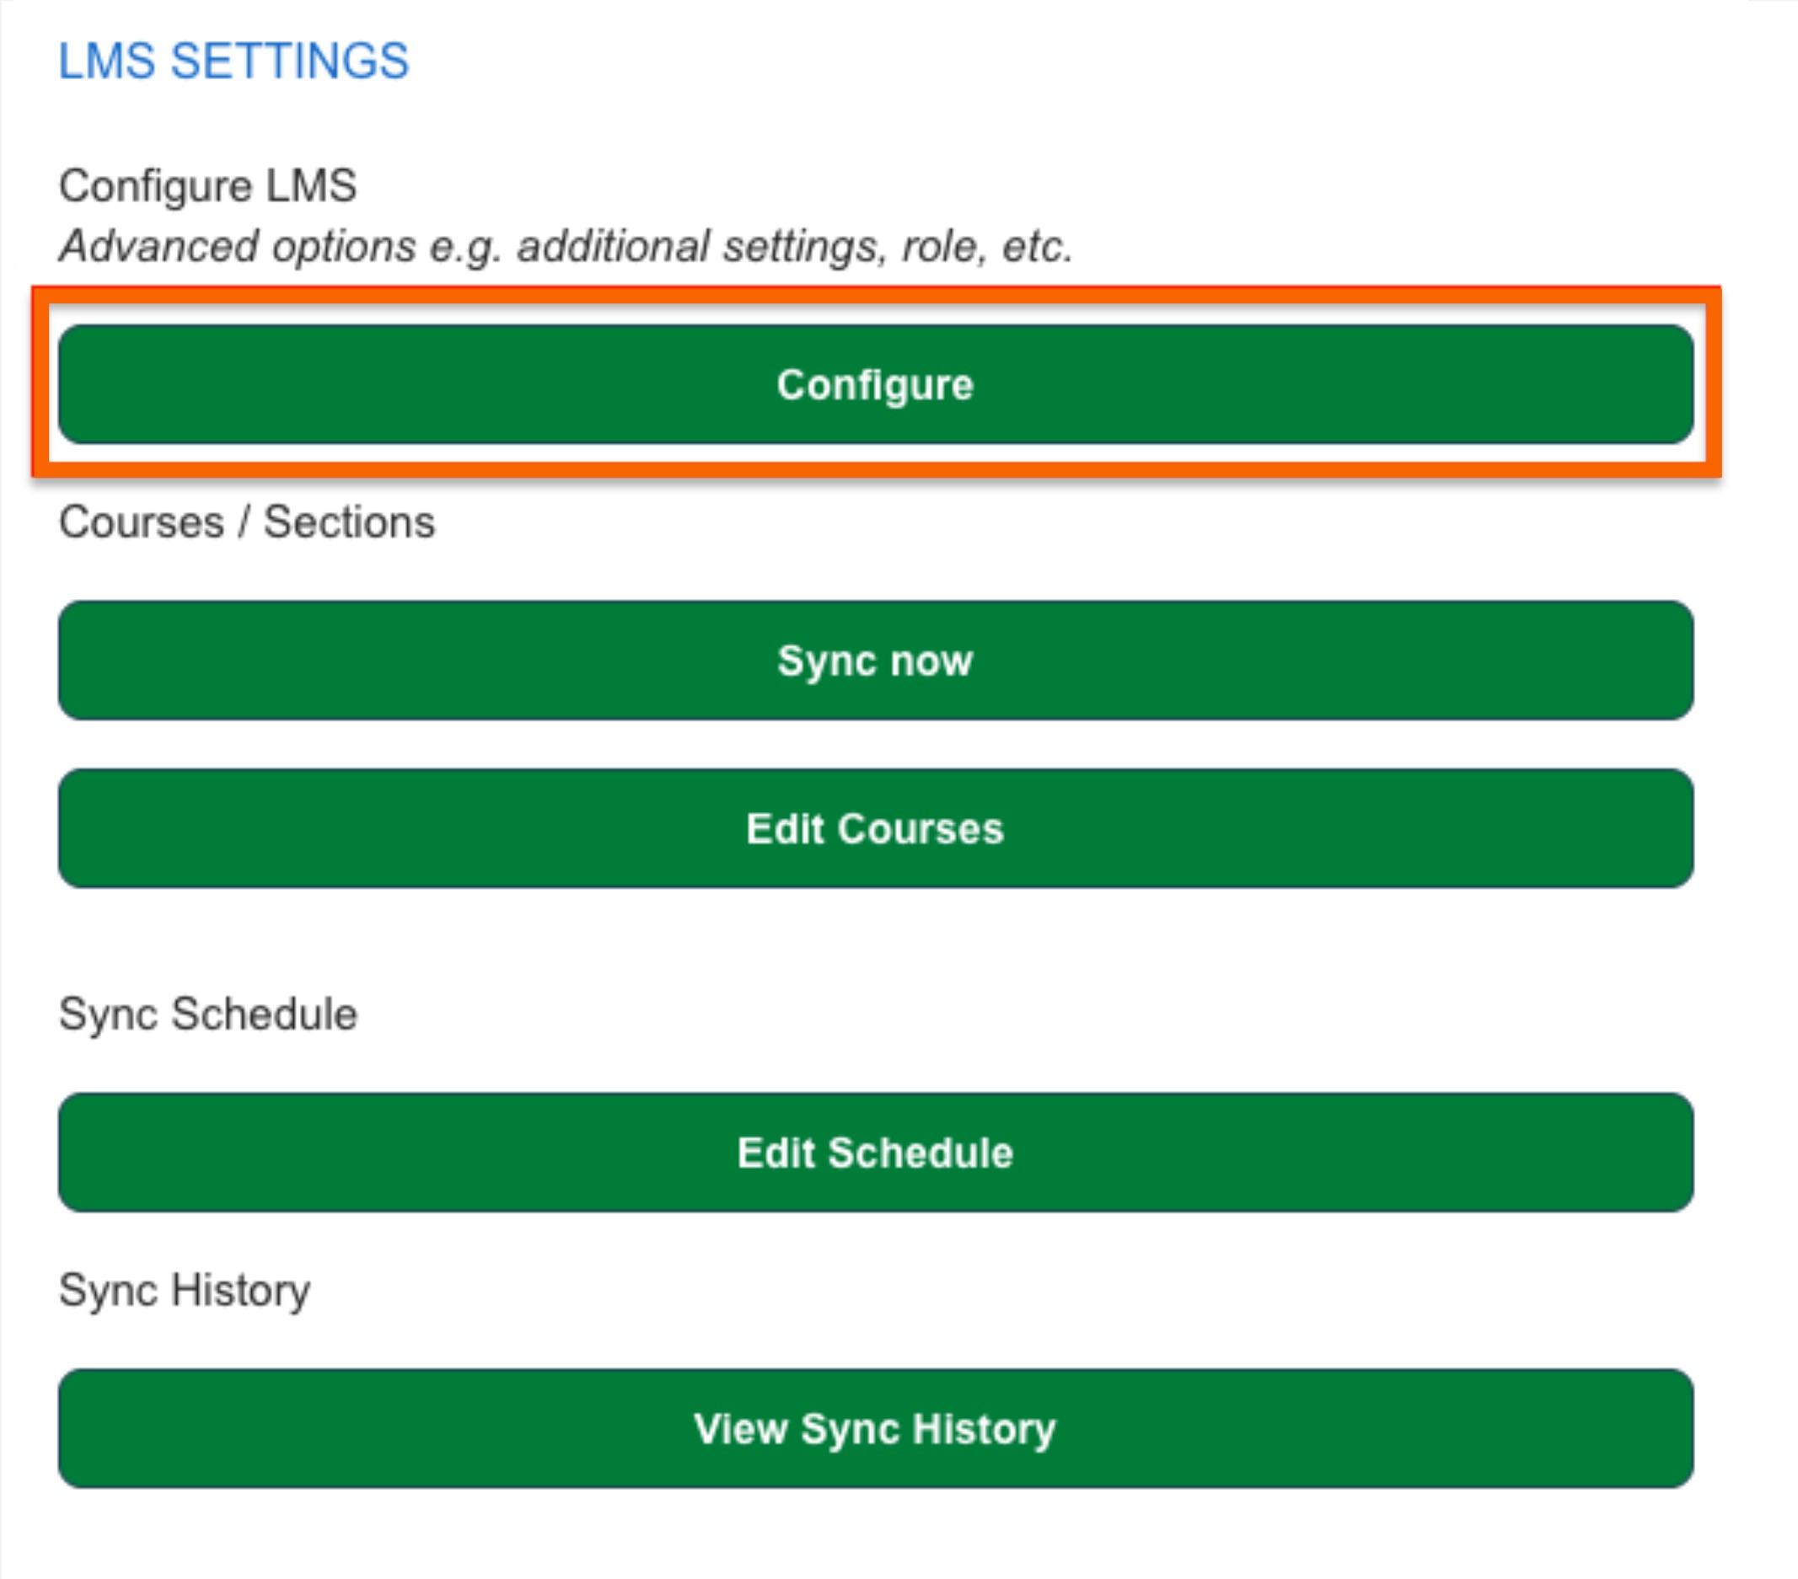Click the button under the Sync Schedule label
This screenshot has height=1579, width=1798.
coord(875,1152)
